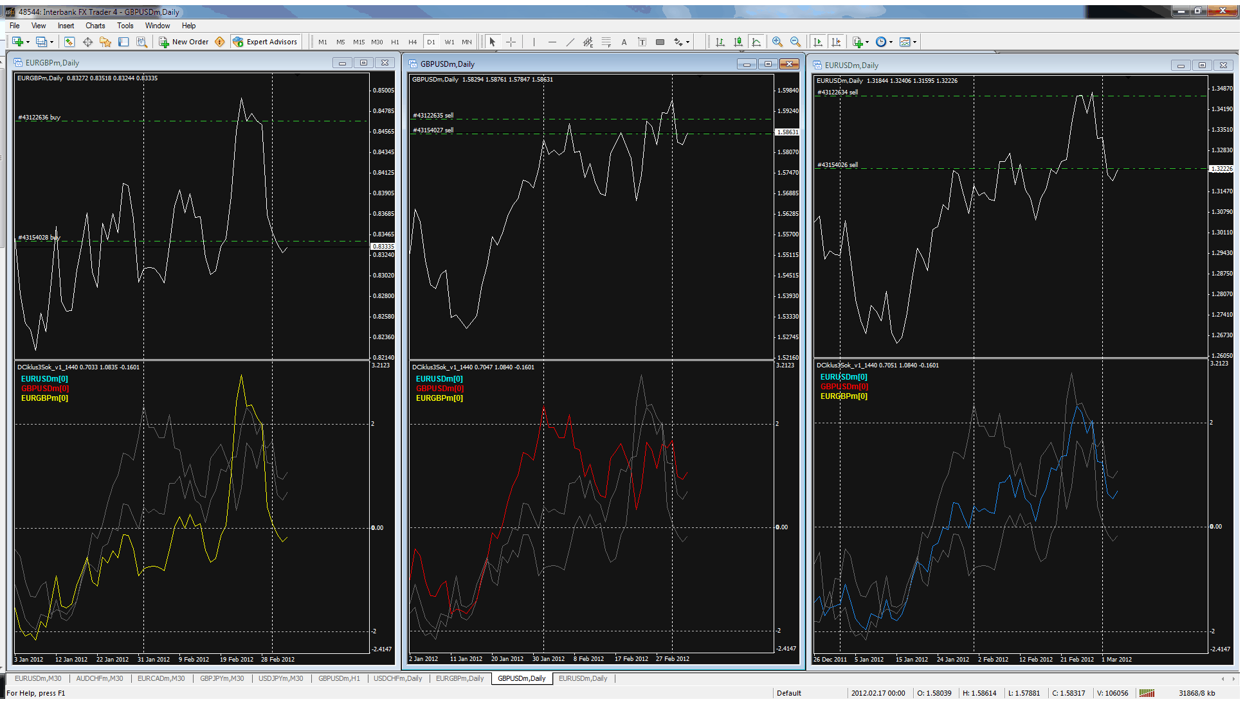Screen dimensions: 1245x704
Task: Expand the Indicators dropdown arrow
Action: pos(868,42)
